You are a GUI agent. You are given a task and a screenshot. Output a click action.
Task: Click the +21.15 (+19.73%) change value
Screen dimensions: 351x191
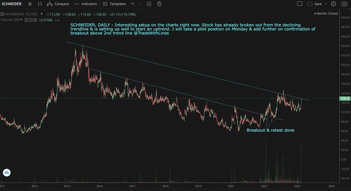click(122, 14)
